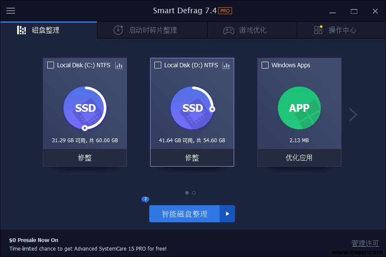Screen dimensions: 386x257
Task: Open the blue question mark help bubble
Action: [x=145, y=199]
